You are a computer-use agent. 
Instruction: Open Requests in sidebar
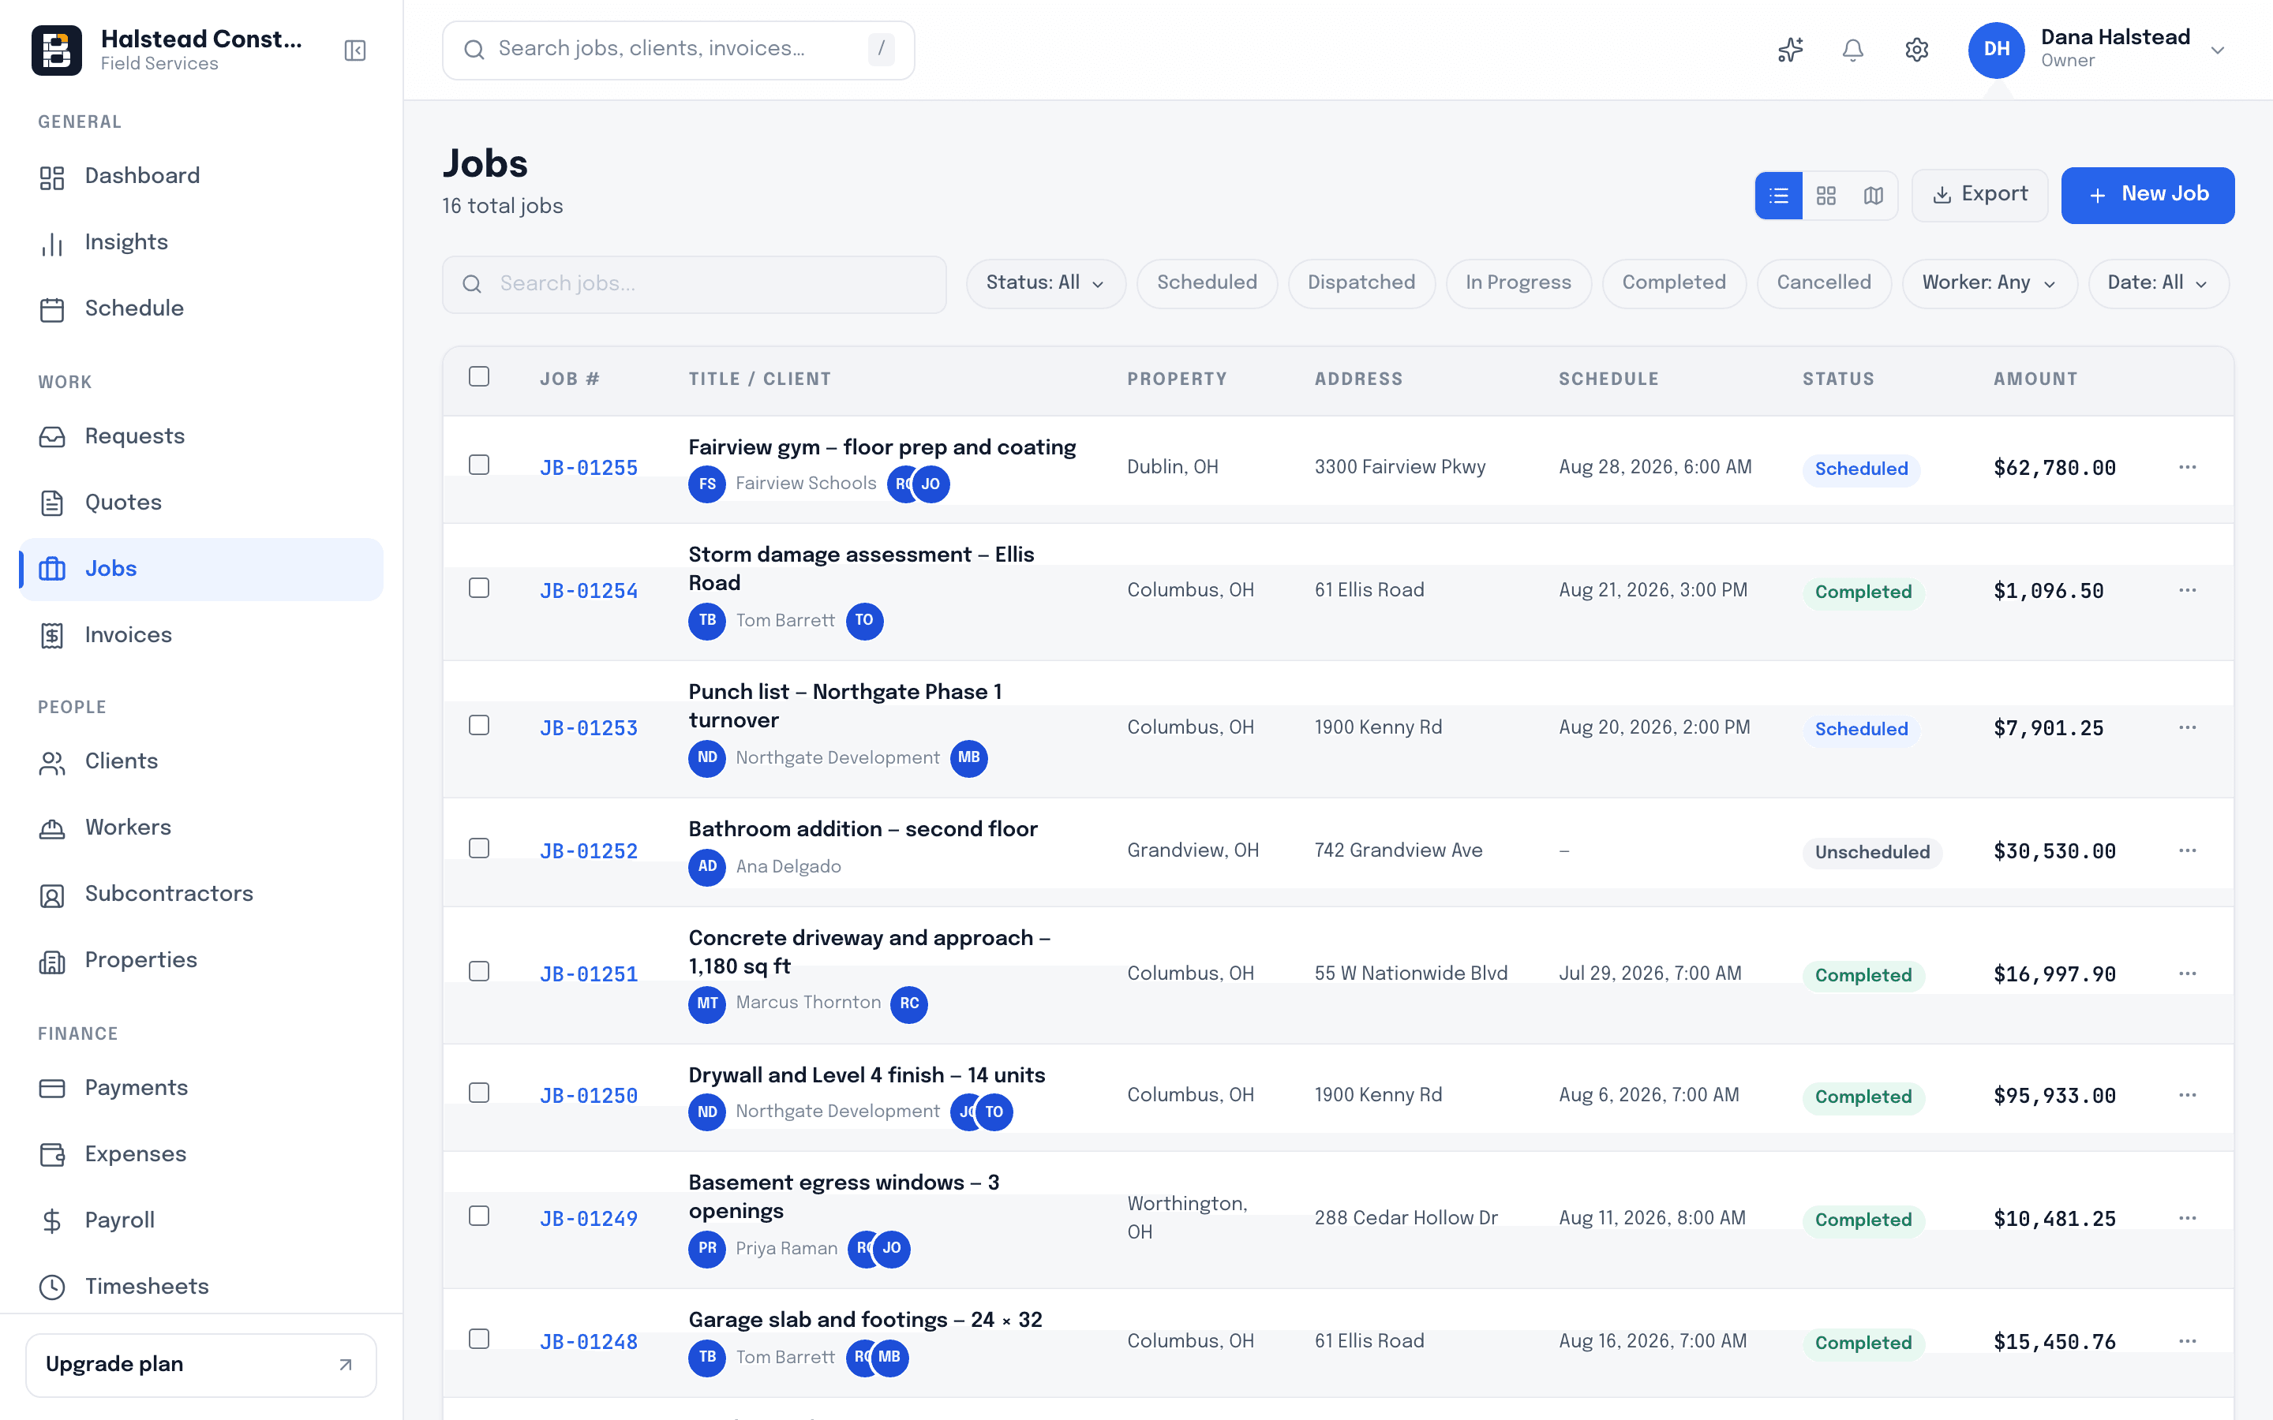click(201, 437)
